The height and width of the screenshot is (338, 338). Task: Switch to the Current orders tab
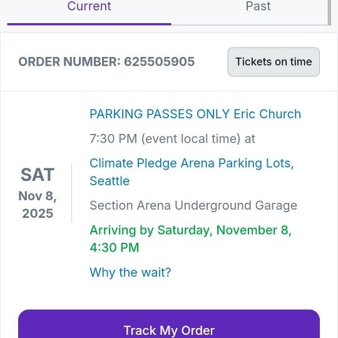click(x=90, y=6)
